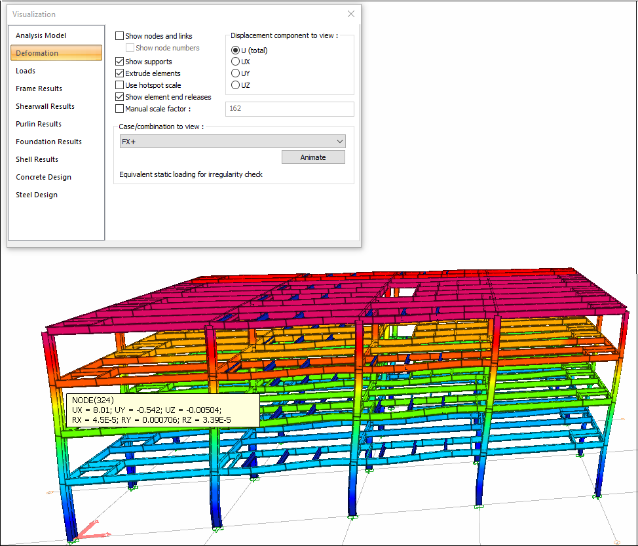The image size is (638, 546).
Task: Enable Show nodes and links checkbox
Action: pyautogui.click(x=119, y=36)
